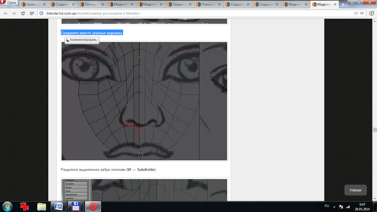The width and height of the screenshot is (377, 212).
Task: Open the face mesh tutorial image
Action: click(x=144, y=101)
